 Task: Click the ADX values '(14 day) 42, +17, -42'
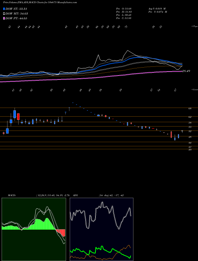tap(111, 195)
